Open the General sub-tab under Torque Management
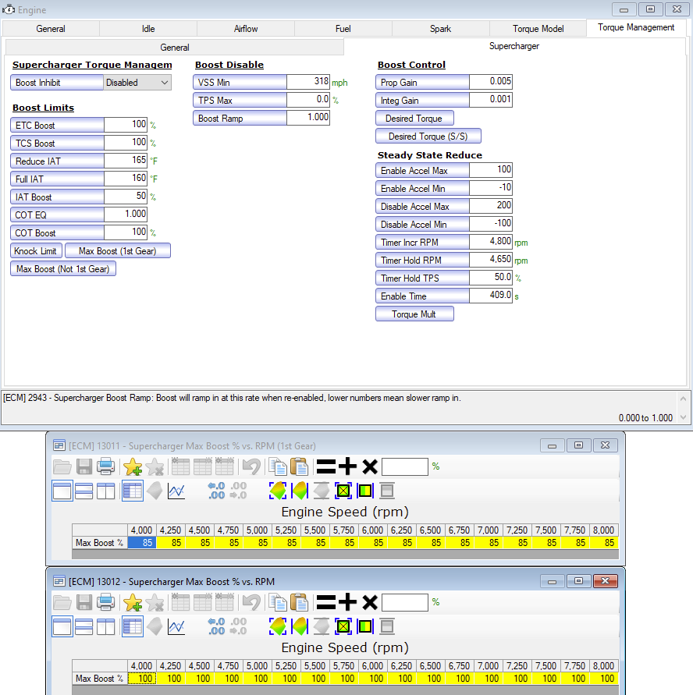 pyautogui.click(x=174, y=48)
